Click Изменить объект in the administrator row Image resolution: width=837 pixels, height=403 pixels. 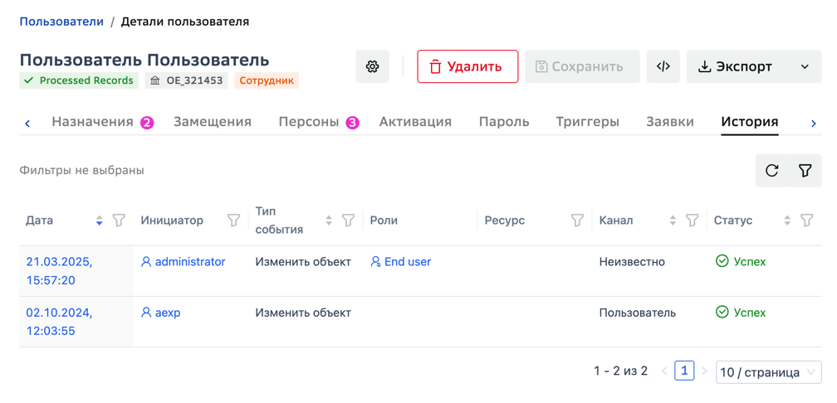[302, 262]
